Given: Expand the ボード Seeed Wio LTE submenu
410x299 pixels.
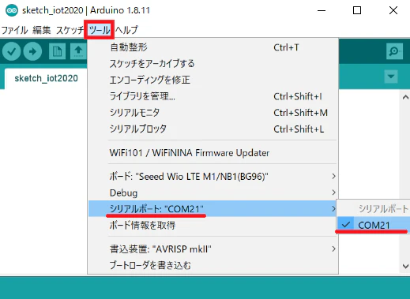Looking at the screenshot, I should pyautogui.click(x=213, y=176).
